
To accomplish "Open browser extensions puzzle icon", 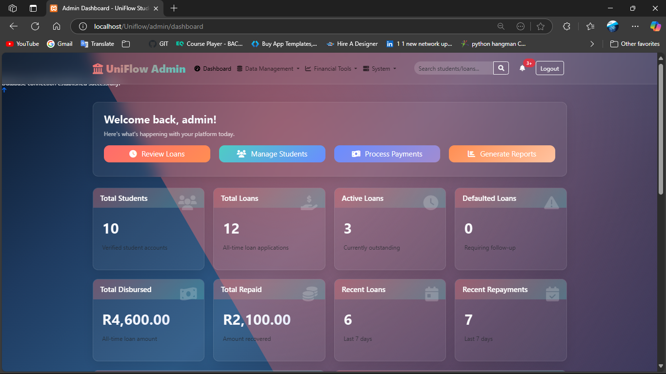I will tap(566, 26).
